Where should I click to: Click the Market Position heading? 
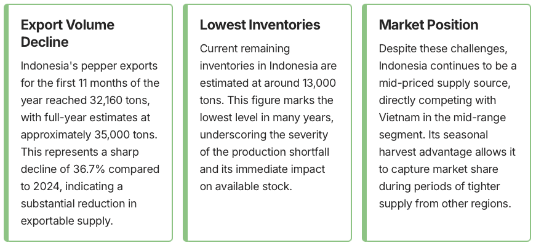tap(428, 25)
